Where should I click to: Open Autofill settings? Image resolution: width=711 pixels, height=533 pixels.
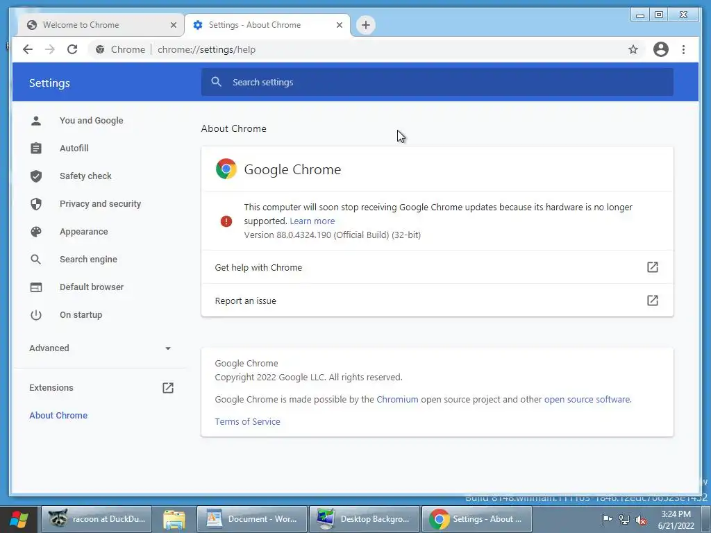click(x=74, y=149)
